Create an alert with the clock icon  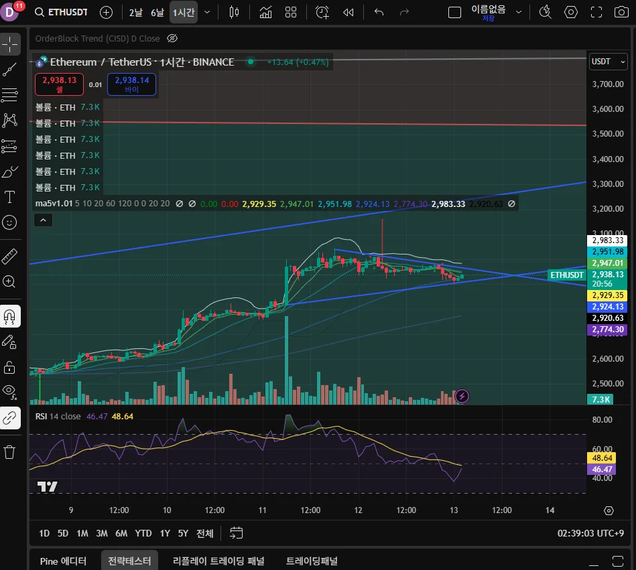[x=322, y=12]
